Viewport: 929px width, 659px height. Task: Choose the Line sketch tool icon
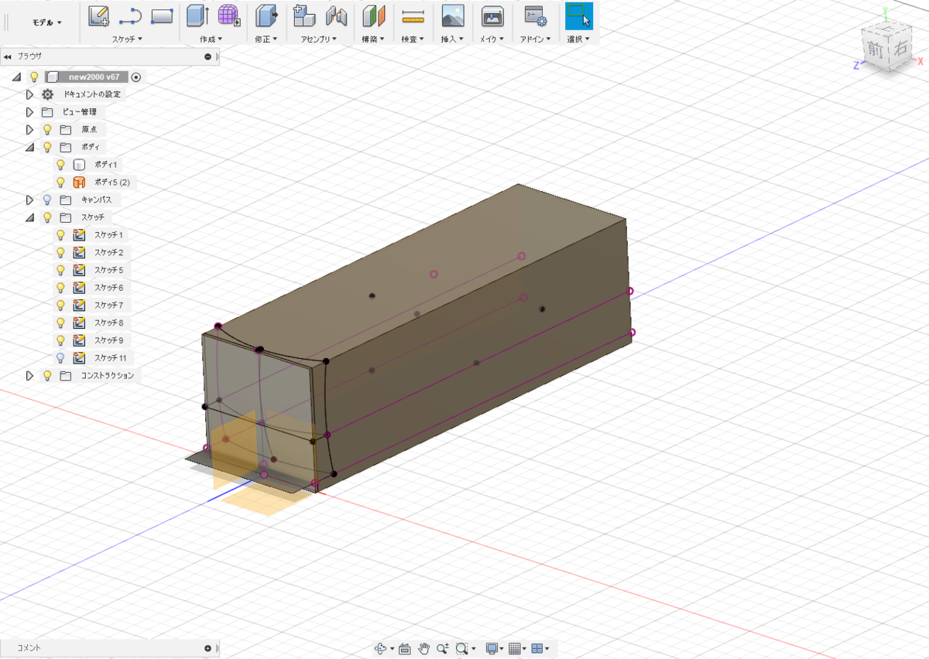[x=130, y=15]
